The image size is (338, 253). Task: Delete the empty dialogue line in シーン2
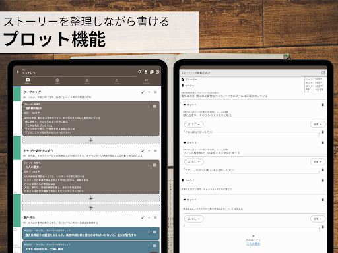click(323, 227)
